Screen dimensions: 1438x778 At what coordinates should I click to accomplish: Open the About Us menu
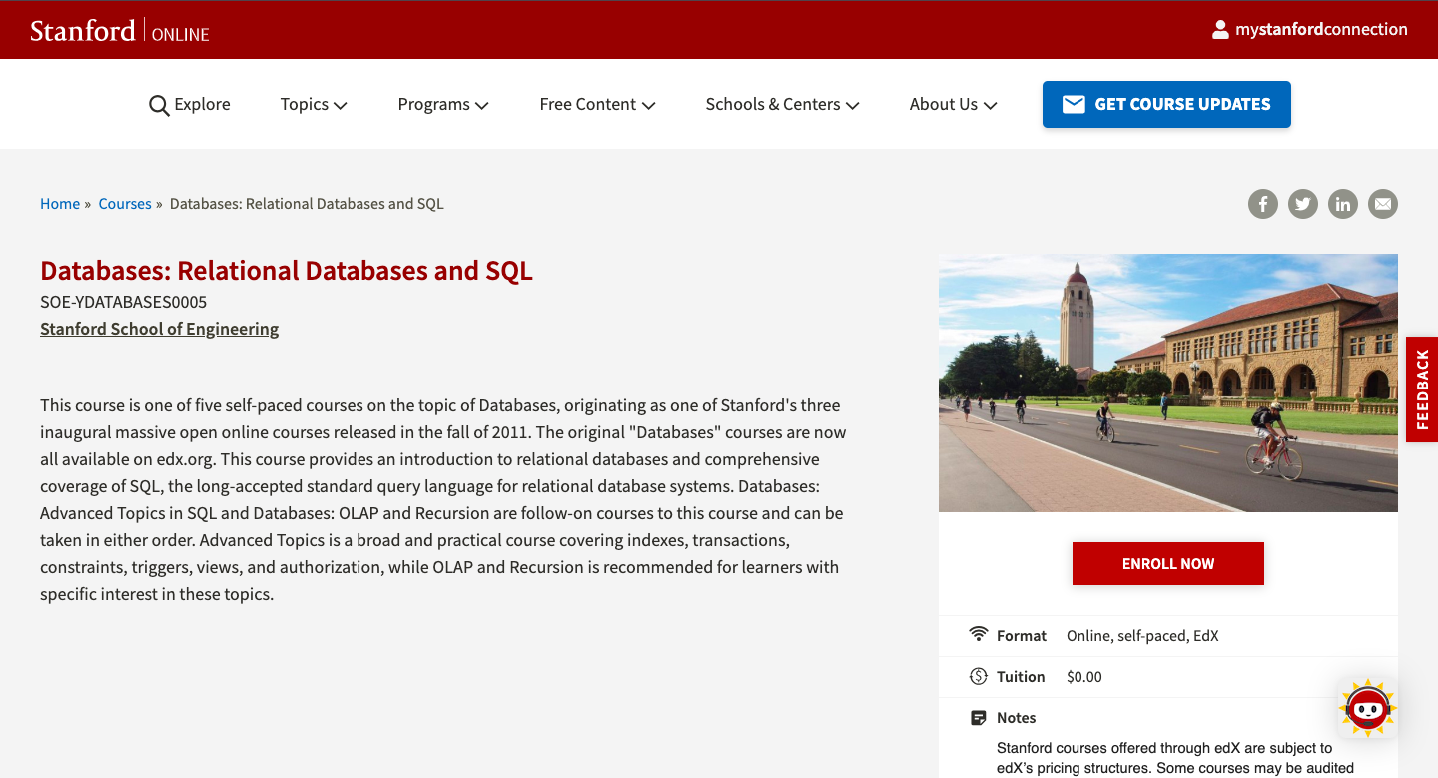pyautogui.click(x=953, y=104)
